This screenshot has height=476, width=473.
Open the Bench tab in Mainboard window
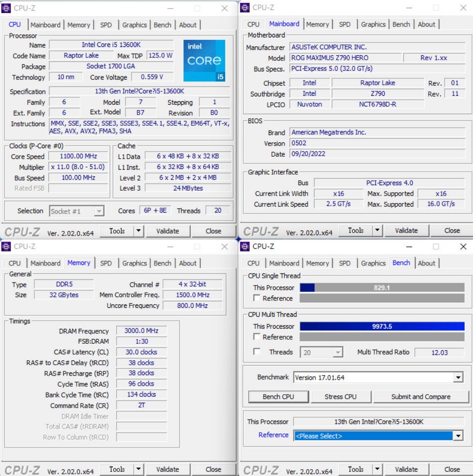pyautogui.click(x=401, y=24)
